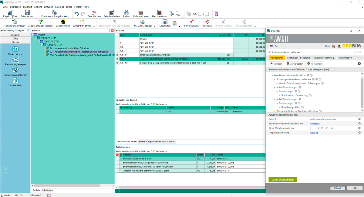This screenshot has height=197, width=364.
Task: Switch to Leistungen + Baupreise tab
Action: [298, 58]
